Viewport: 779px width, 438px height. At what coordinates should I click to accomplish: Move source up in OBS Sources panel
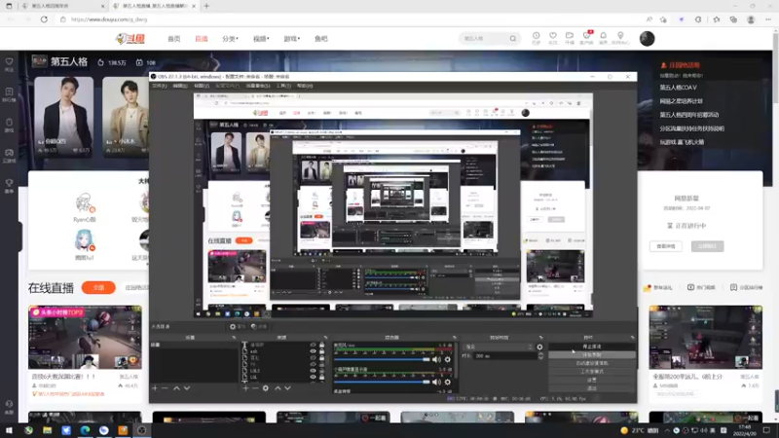click(x=278, y=387)
